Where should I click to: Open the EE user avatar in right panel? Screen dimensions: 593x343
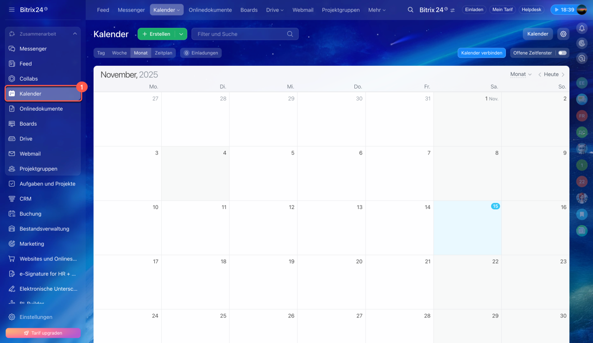582,83
